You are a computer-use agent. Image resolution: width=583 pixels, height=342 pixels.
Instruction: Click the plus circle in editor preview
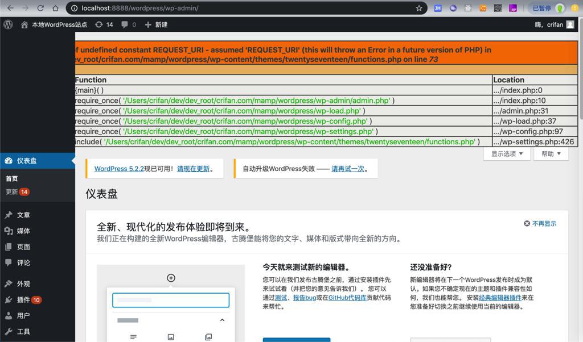[x=171, y=278]
